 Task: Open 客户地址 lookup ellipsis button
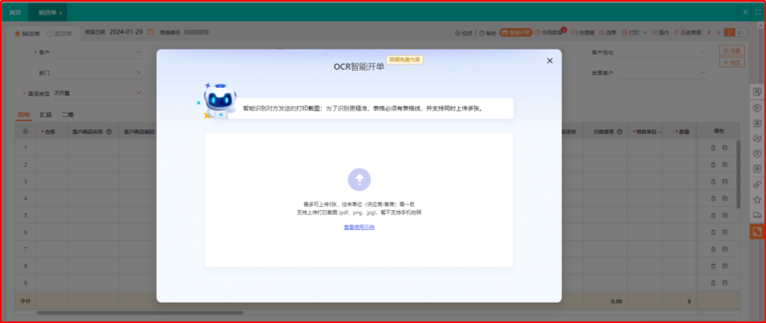[702, 52]
